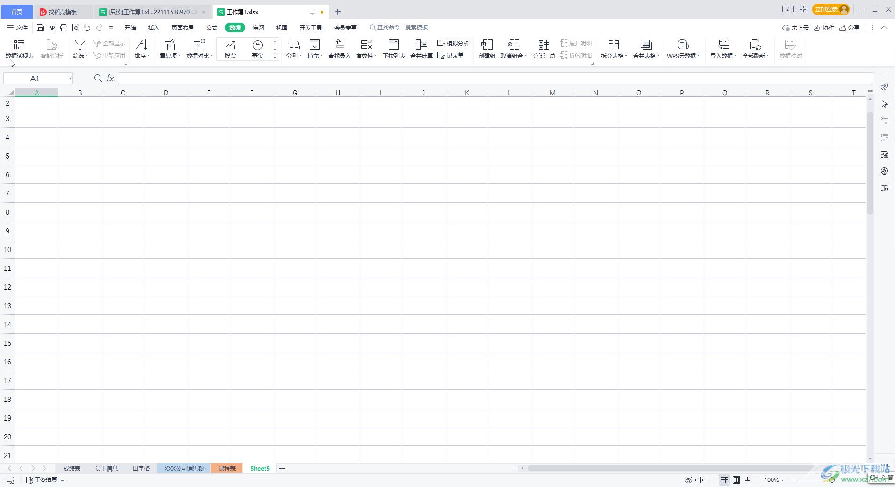Image resolution: width=895 pixels, height=487 pixels.
Task: Switch to the 课程表 sheet tab
Action: pos(227,468)
